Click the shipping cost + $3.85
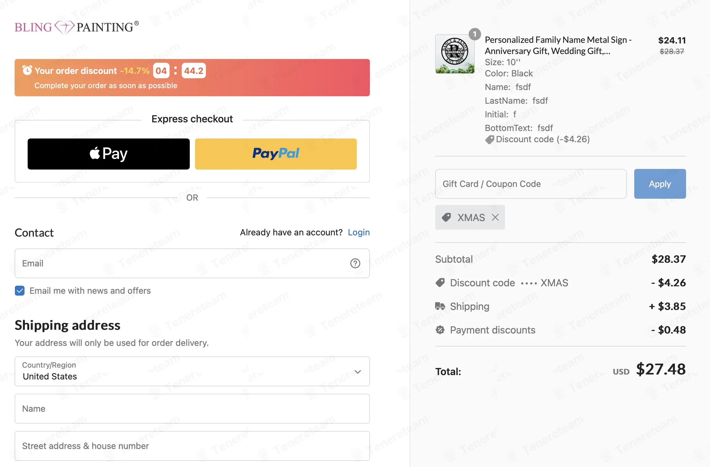The image size is (710, 467). (667, 306)
